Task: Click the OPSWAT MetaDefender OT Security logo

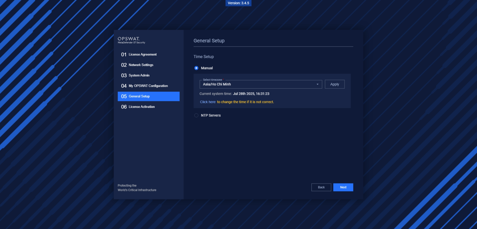Action: (132, 40)
